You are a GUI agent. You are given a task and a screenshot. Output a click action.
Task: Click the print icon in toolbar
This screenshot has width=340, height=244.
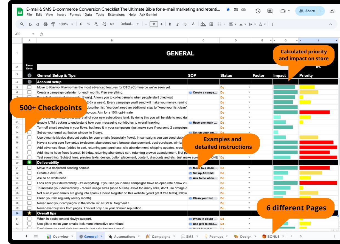(x=46, y=24)
